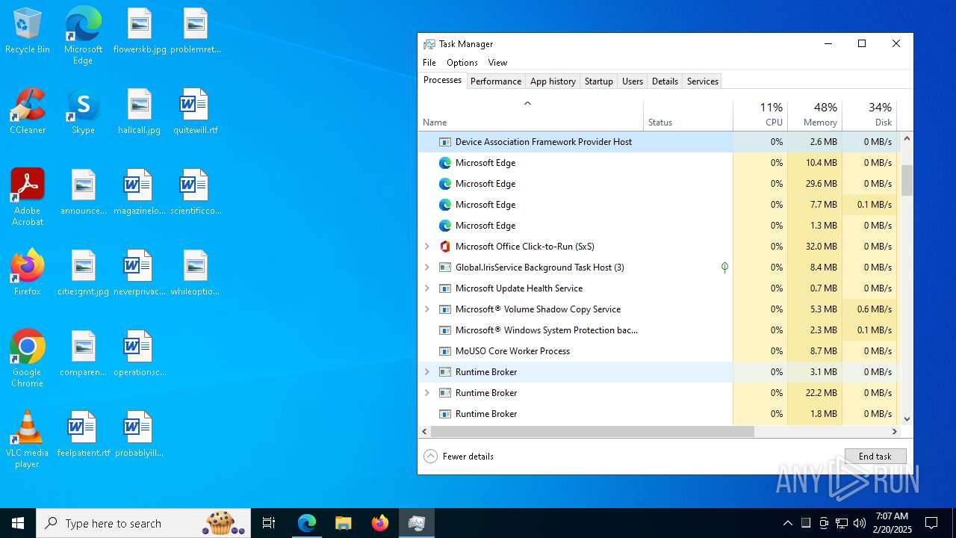Open CCleaner desktop shortcut
Image resolution: width=956 pixels, height=538 pixels.
(28, 112)
